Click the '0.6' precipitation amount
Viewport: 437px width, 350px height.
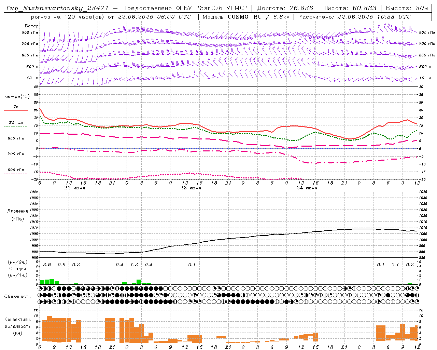[61, 265]
